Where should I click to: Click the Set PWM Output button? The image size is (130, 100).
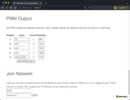tap(26, 61)
